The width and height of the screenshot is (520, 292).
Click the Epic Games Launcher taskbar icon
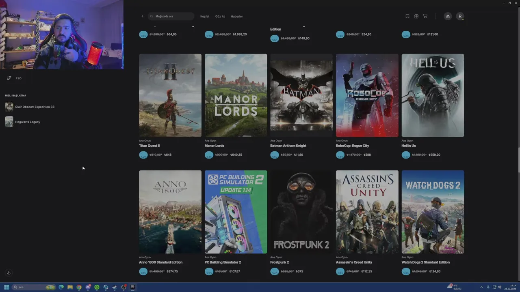point(132,287)
